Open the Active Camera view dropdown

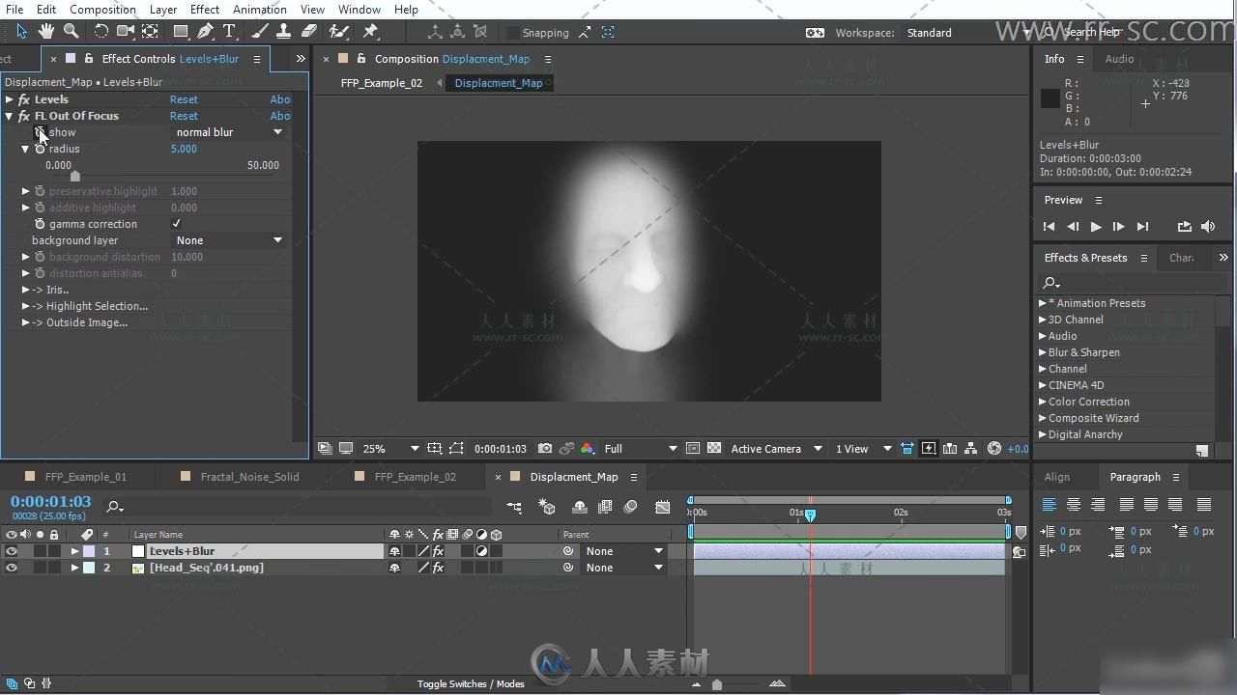pos(776,449)
